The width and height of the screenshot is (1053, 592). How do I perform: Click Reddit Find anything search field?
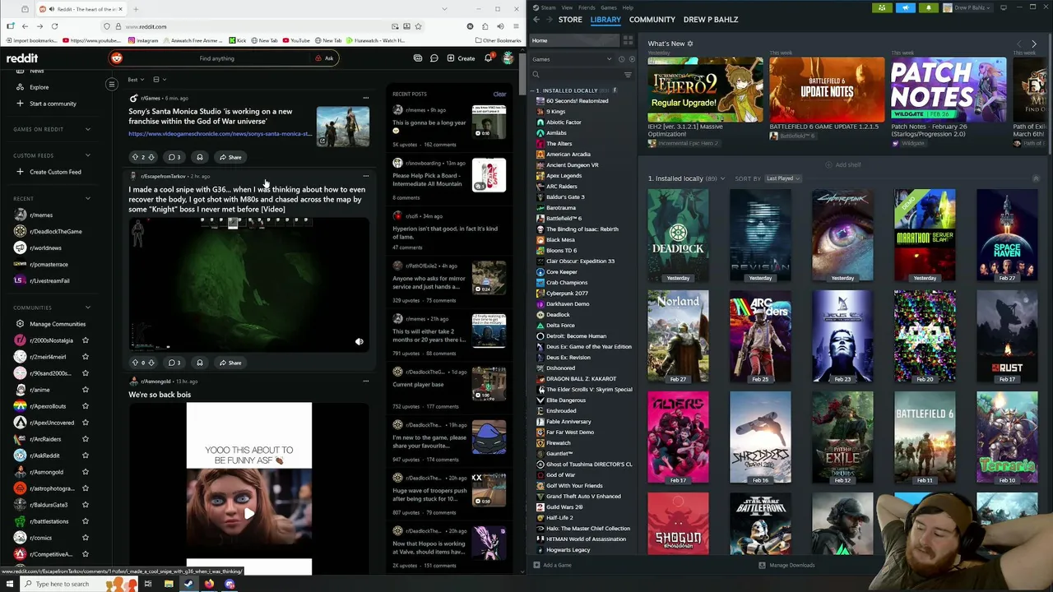point(216,58)
